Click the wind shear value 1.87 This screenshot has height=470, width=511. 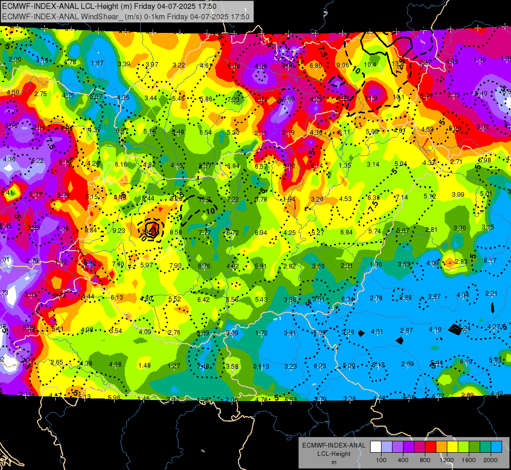(x=97, y=63)
